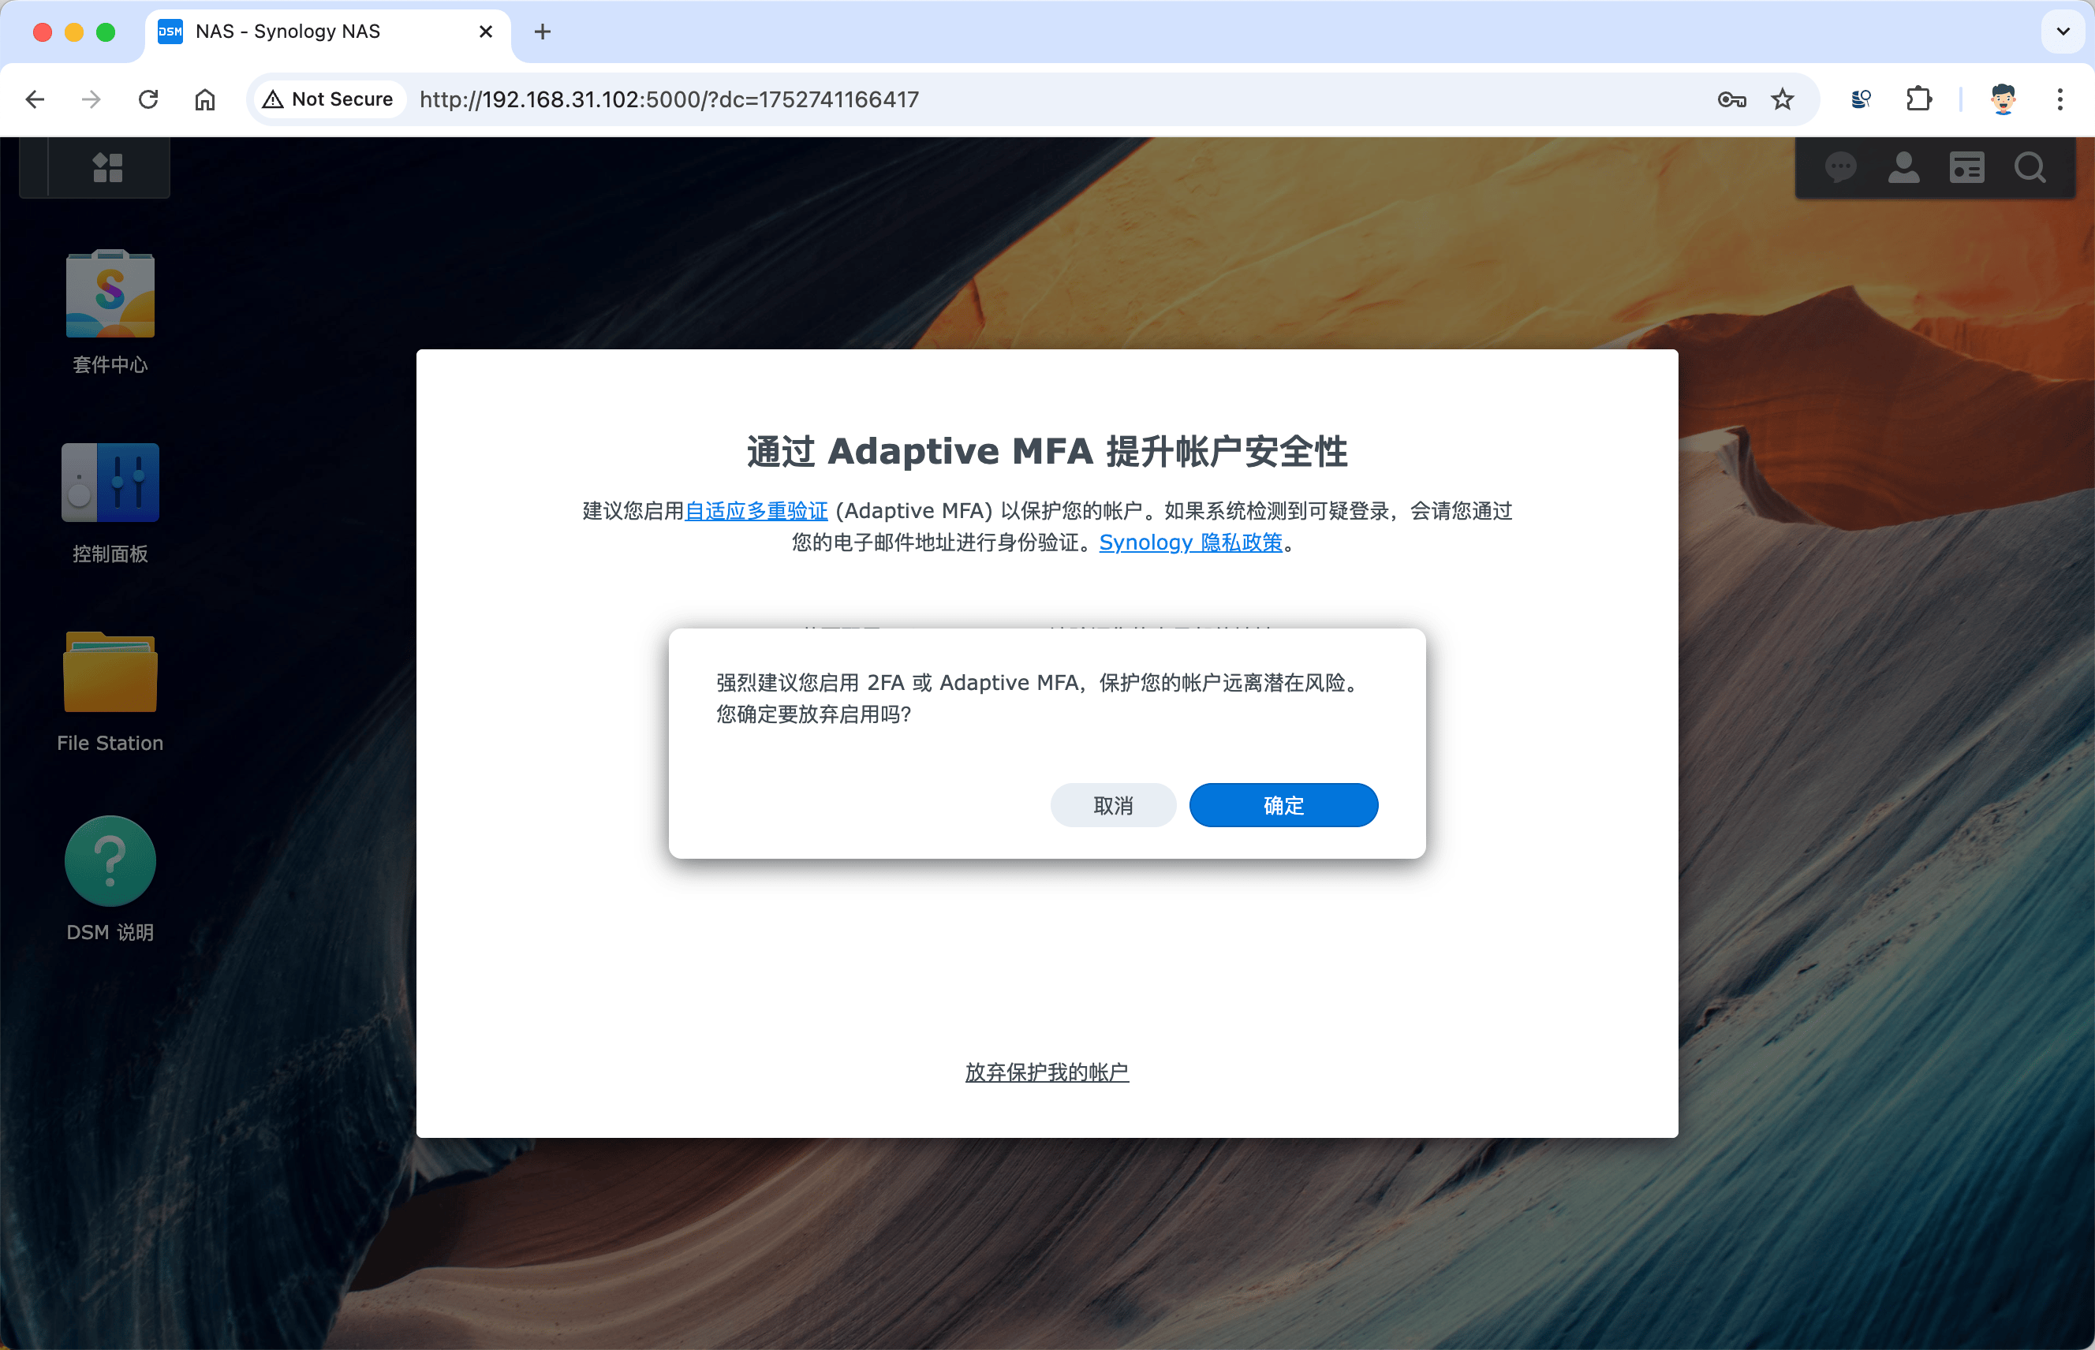Open saved passwords key icon

1731,99
